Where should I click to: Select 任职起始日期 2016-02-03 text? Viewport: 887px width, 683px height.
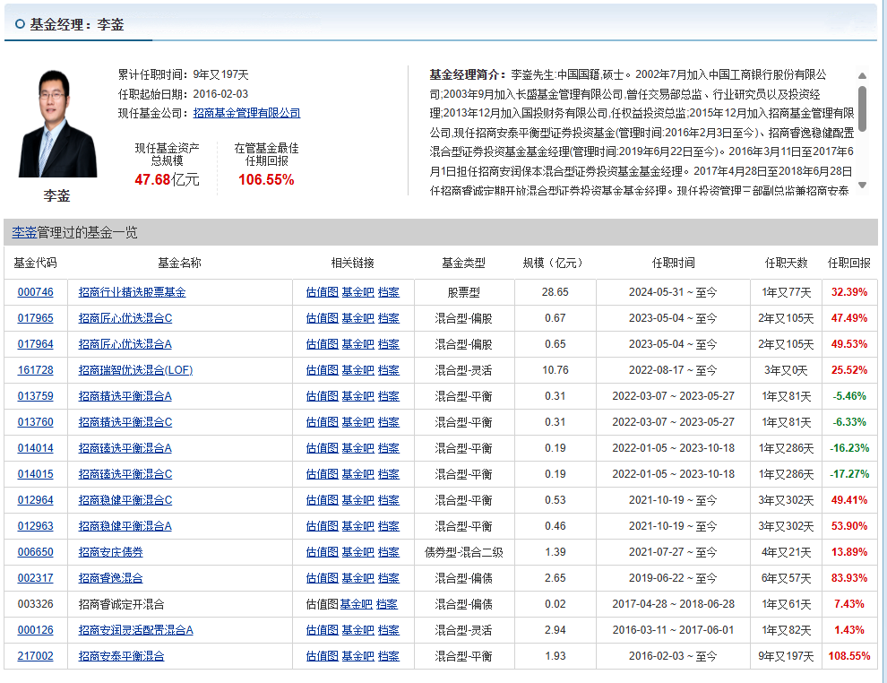[x=184, y=94]
